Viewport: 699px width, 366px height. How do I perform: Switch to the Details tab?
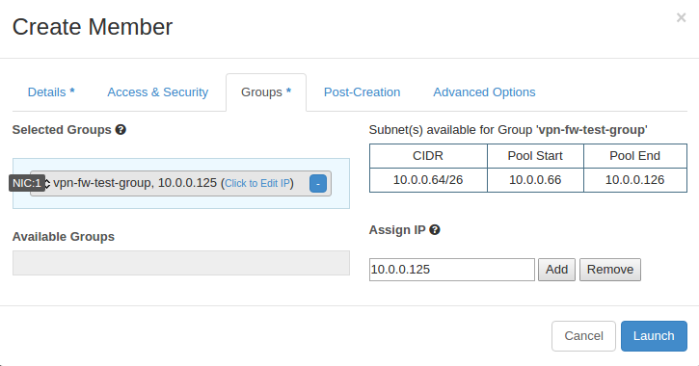[51, 92]
